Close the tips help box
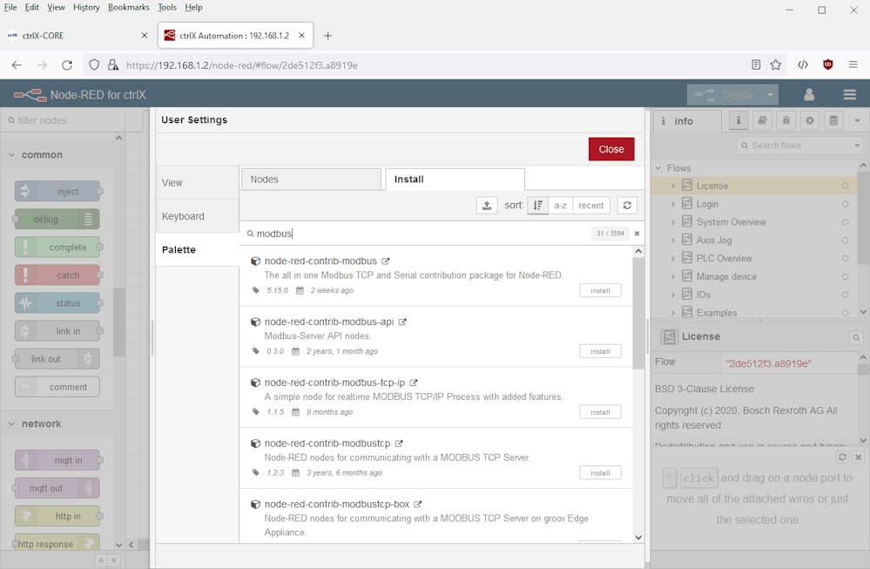 [858, 457]
